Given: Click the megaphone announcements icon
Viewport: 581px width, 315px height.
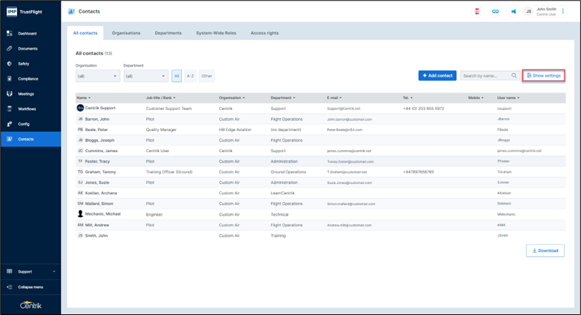Looking at the screenshot, I should [x=513, y=12].
